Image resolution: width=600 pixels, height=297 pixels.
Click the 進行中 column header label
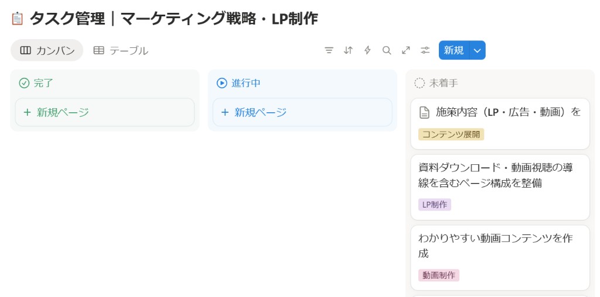click(246, 83)
